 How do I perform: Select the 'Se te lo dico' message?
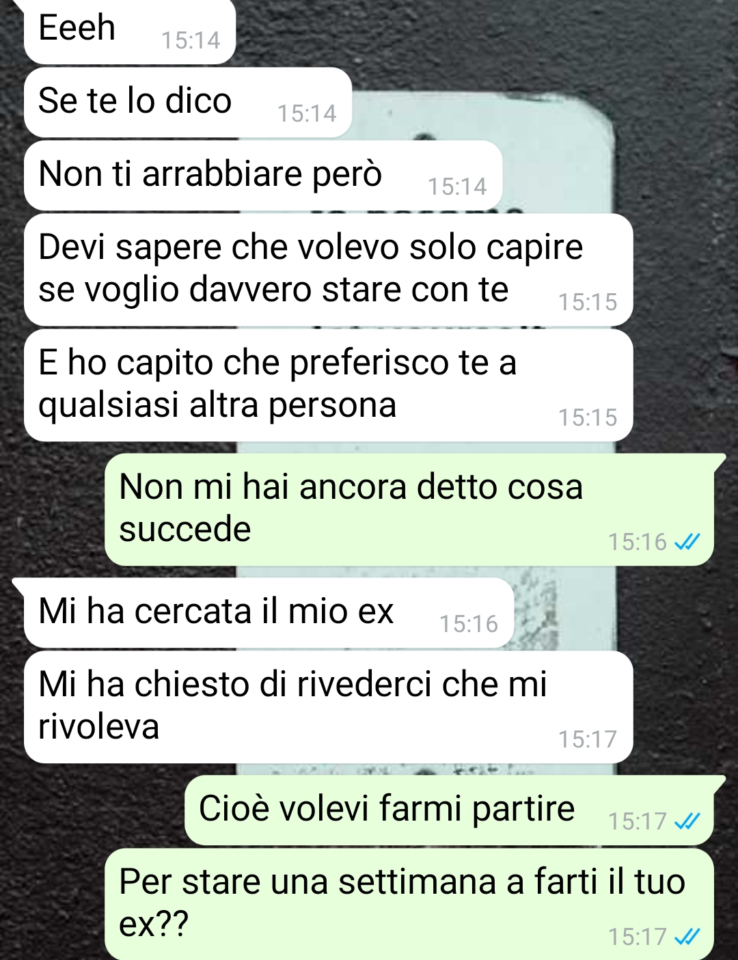pos(188,102)
